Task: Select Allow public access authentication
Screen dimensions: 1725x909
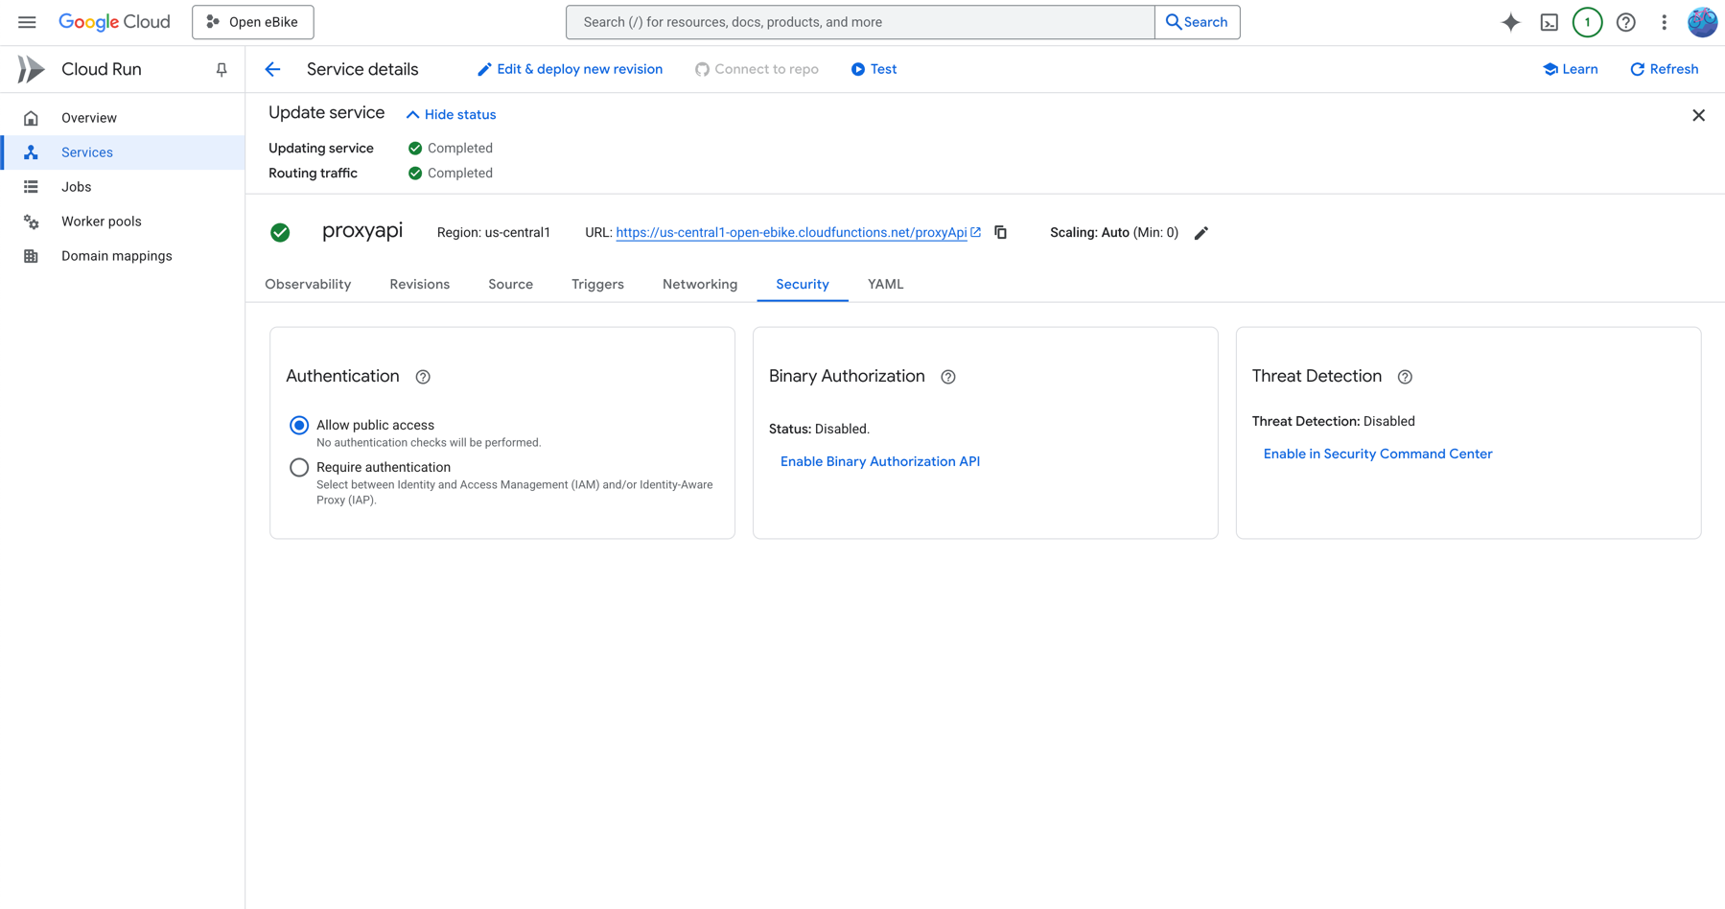Action: pos(299,425)
